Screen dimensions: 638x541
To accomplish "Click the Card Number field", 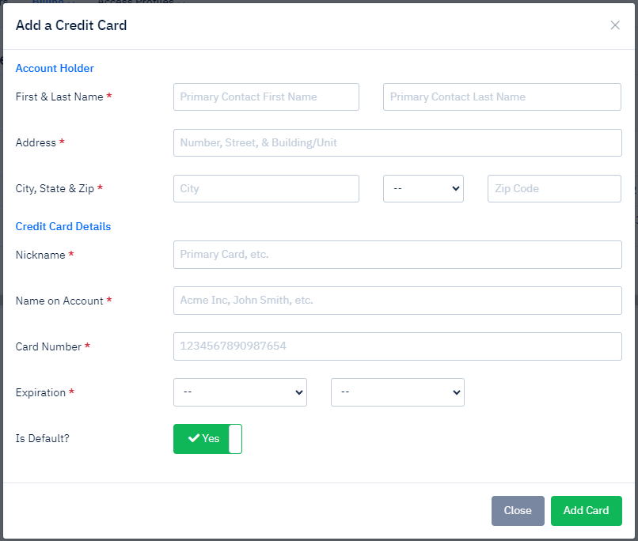I will [x=397, y=346].
